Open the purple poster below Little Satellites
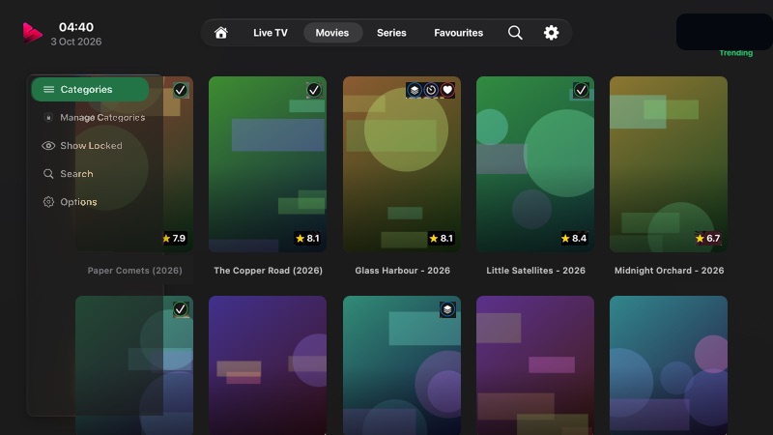 click(x=535, y=365)
